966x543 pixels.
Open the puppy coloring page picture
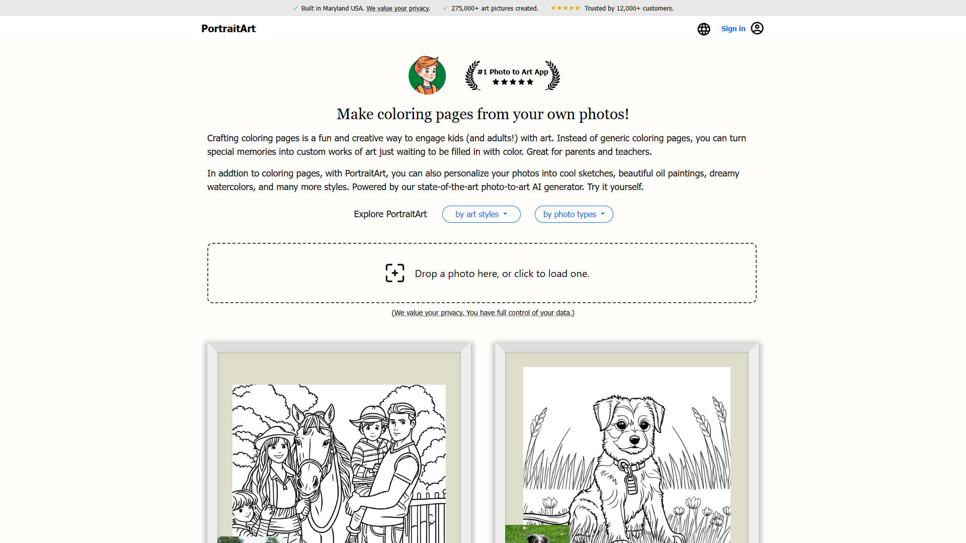pyautogui.click(x=627, y=455)
